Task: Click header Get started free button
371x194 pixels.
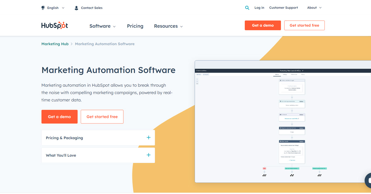Action: [304, 26]
